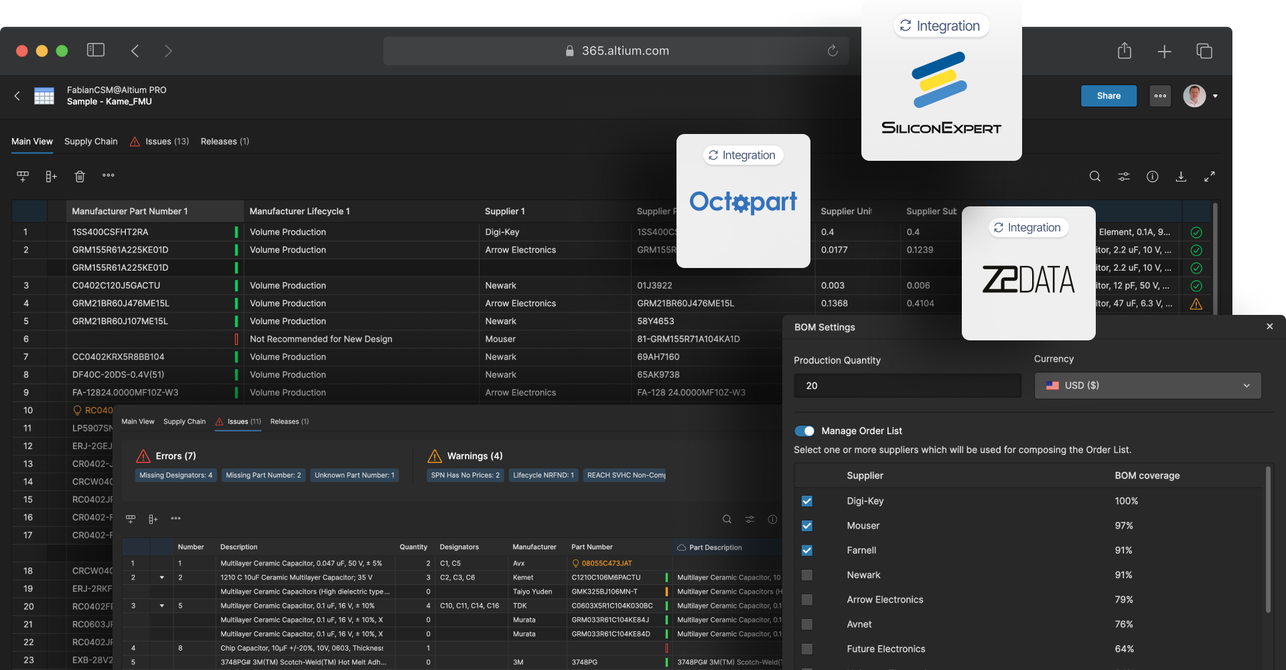1286x670 pixels.
Task: Open the Releases (1) tab
Action: [x=225, y=141]
